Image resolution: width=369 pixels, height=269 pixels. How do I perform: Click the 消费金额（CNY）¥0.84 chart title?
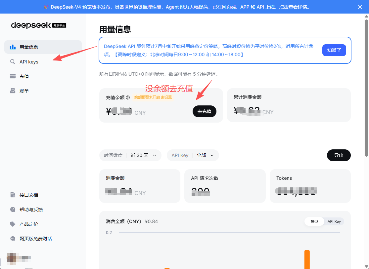click(132, 221)
